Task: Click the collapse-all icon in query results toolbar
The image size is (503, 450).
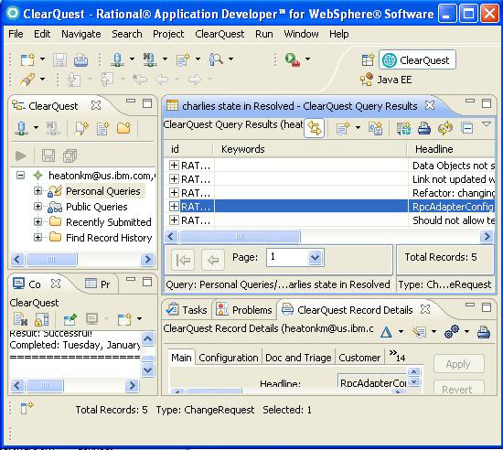Action: [x=467, y=128]
